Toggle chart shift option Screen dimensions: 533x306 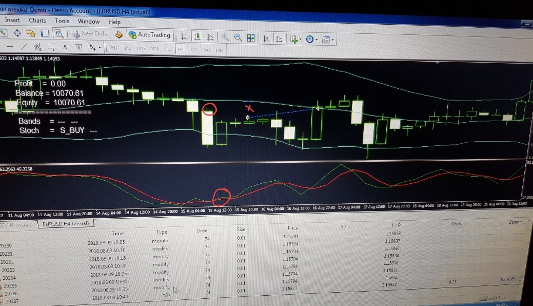click(279, 39)
